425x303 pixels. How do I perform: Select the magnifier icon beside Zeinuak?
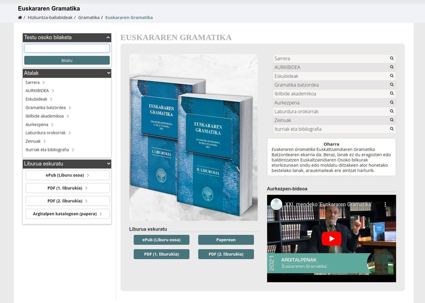coord(392,120)
